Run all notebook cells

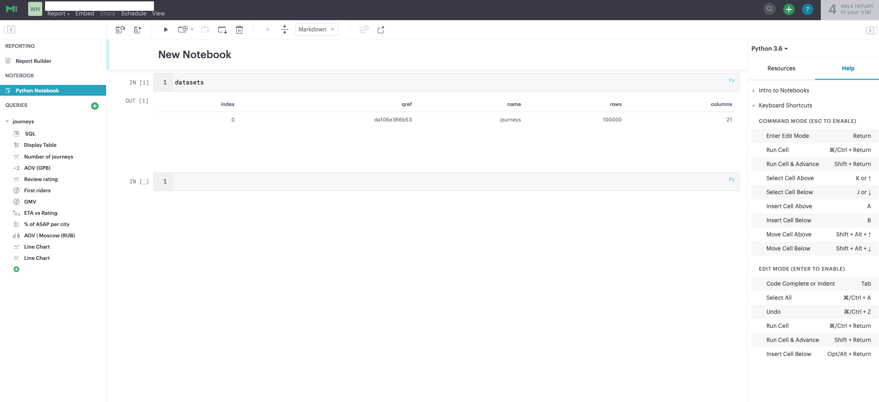[x=138, y=30]
